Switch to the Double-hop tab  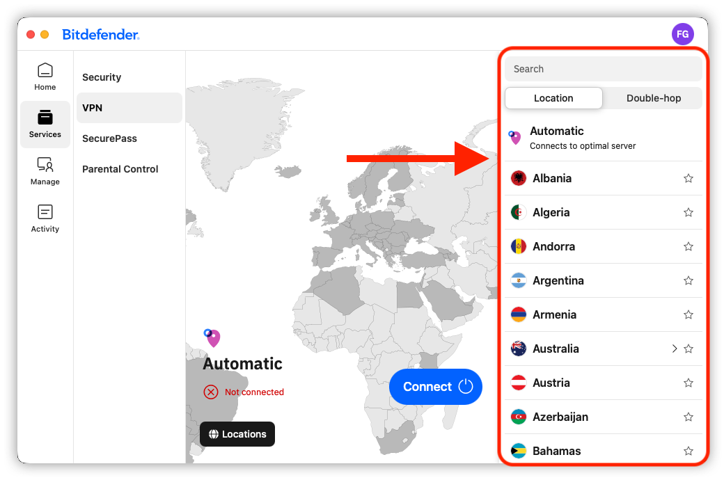[654, 98]
